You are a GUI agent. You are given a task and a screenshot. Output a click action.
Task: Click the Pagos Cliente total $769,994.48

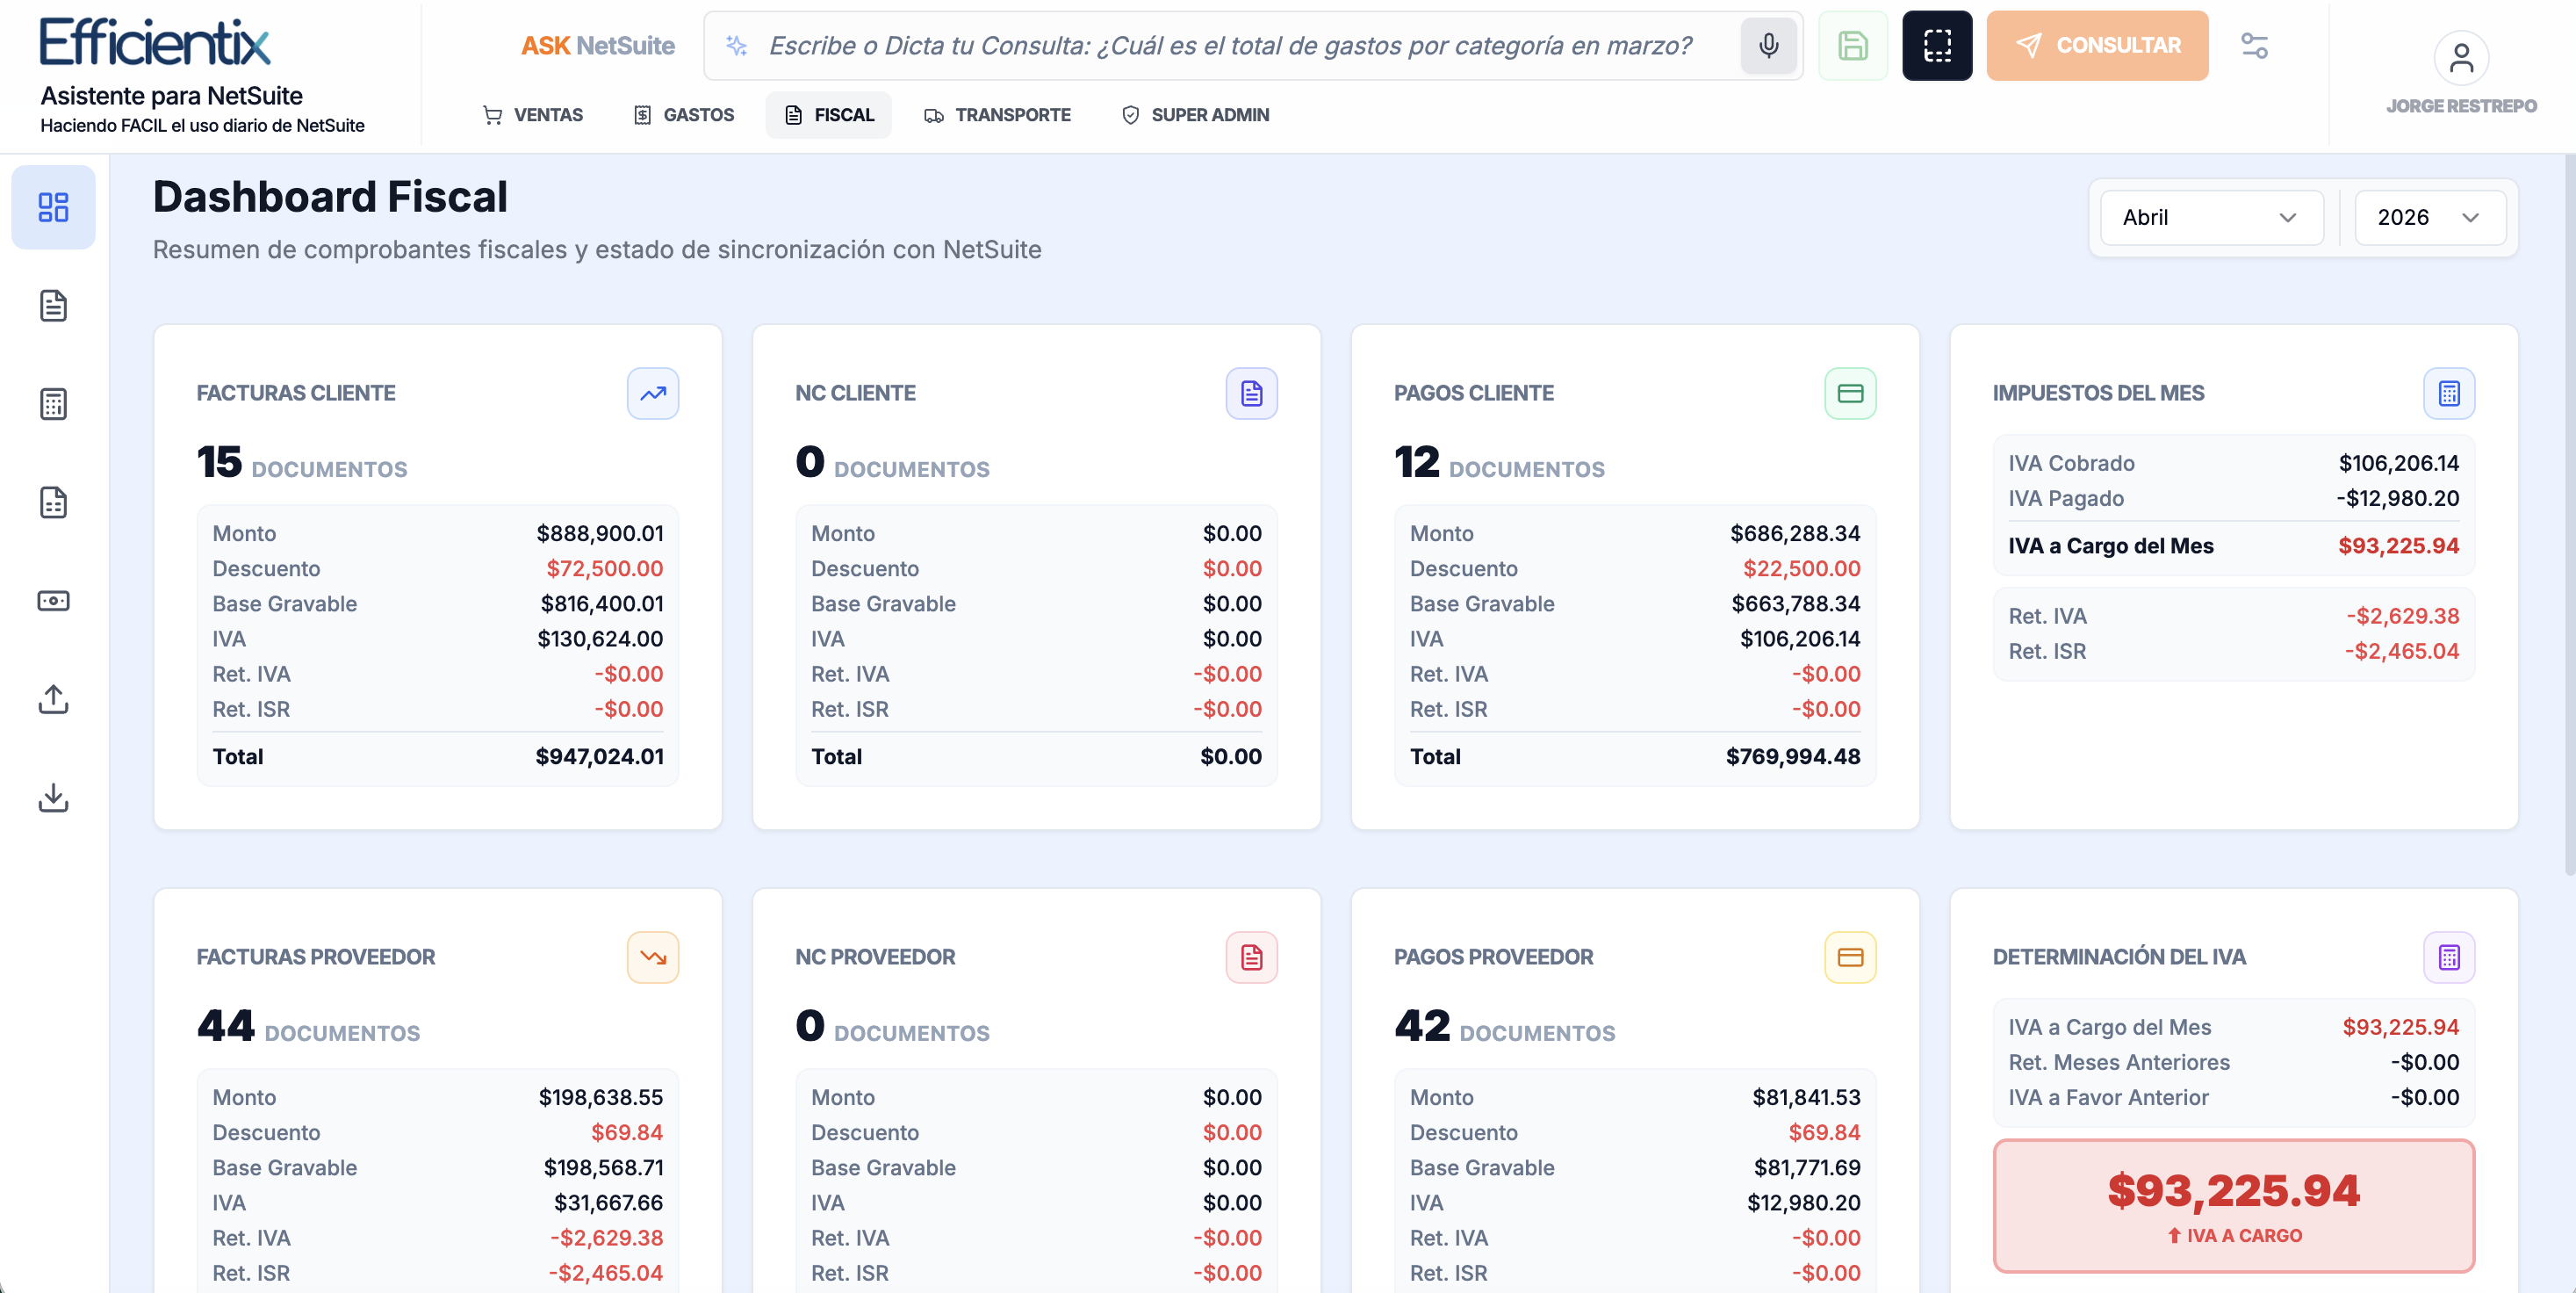1792,756
